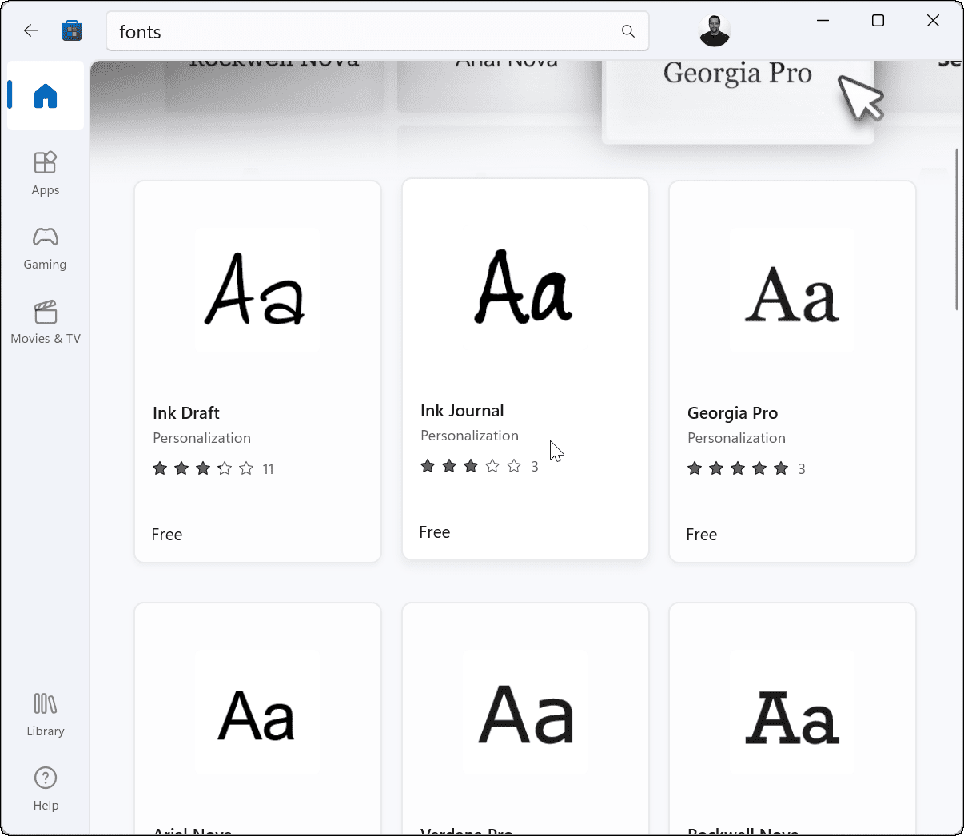Click Ink Draft's Personalization category link
The height and width of the screenshot is (836, 964).
tap(201, 438)
